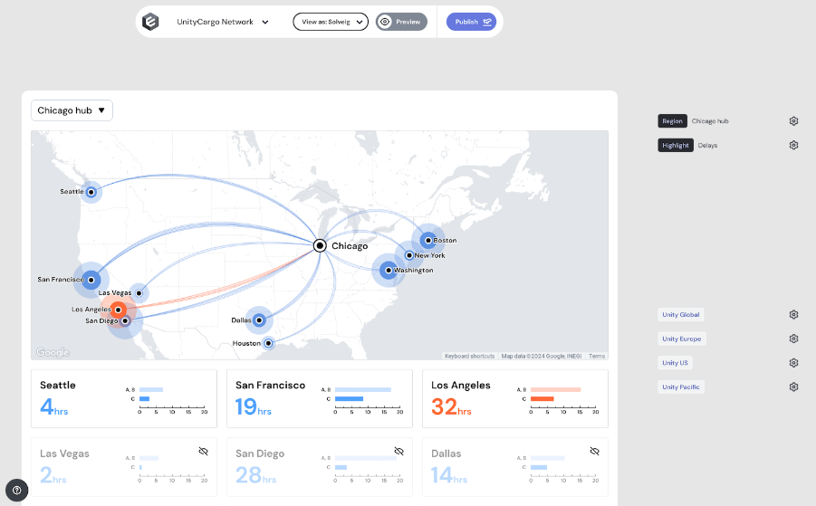This screenshot has height=506, width=816.
Task: Select the Unity US tag
Action: click(x=675, y=363)
